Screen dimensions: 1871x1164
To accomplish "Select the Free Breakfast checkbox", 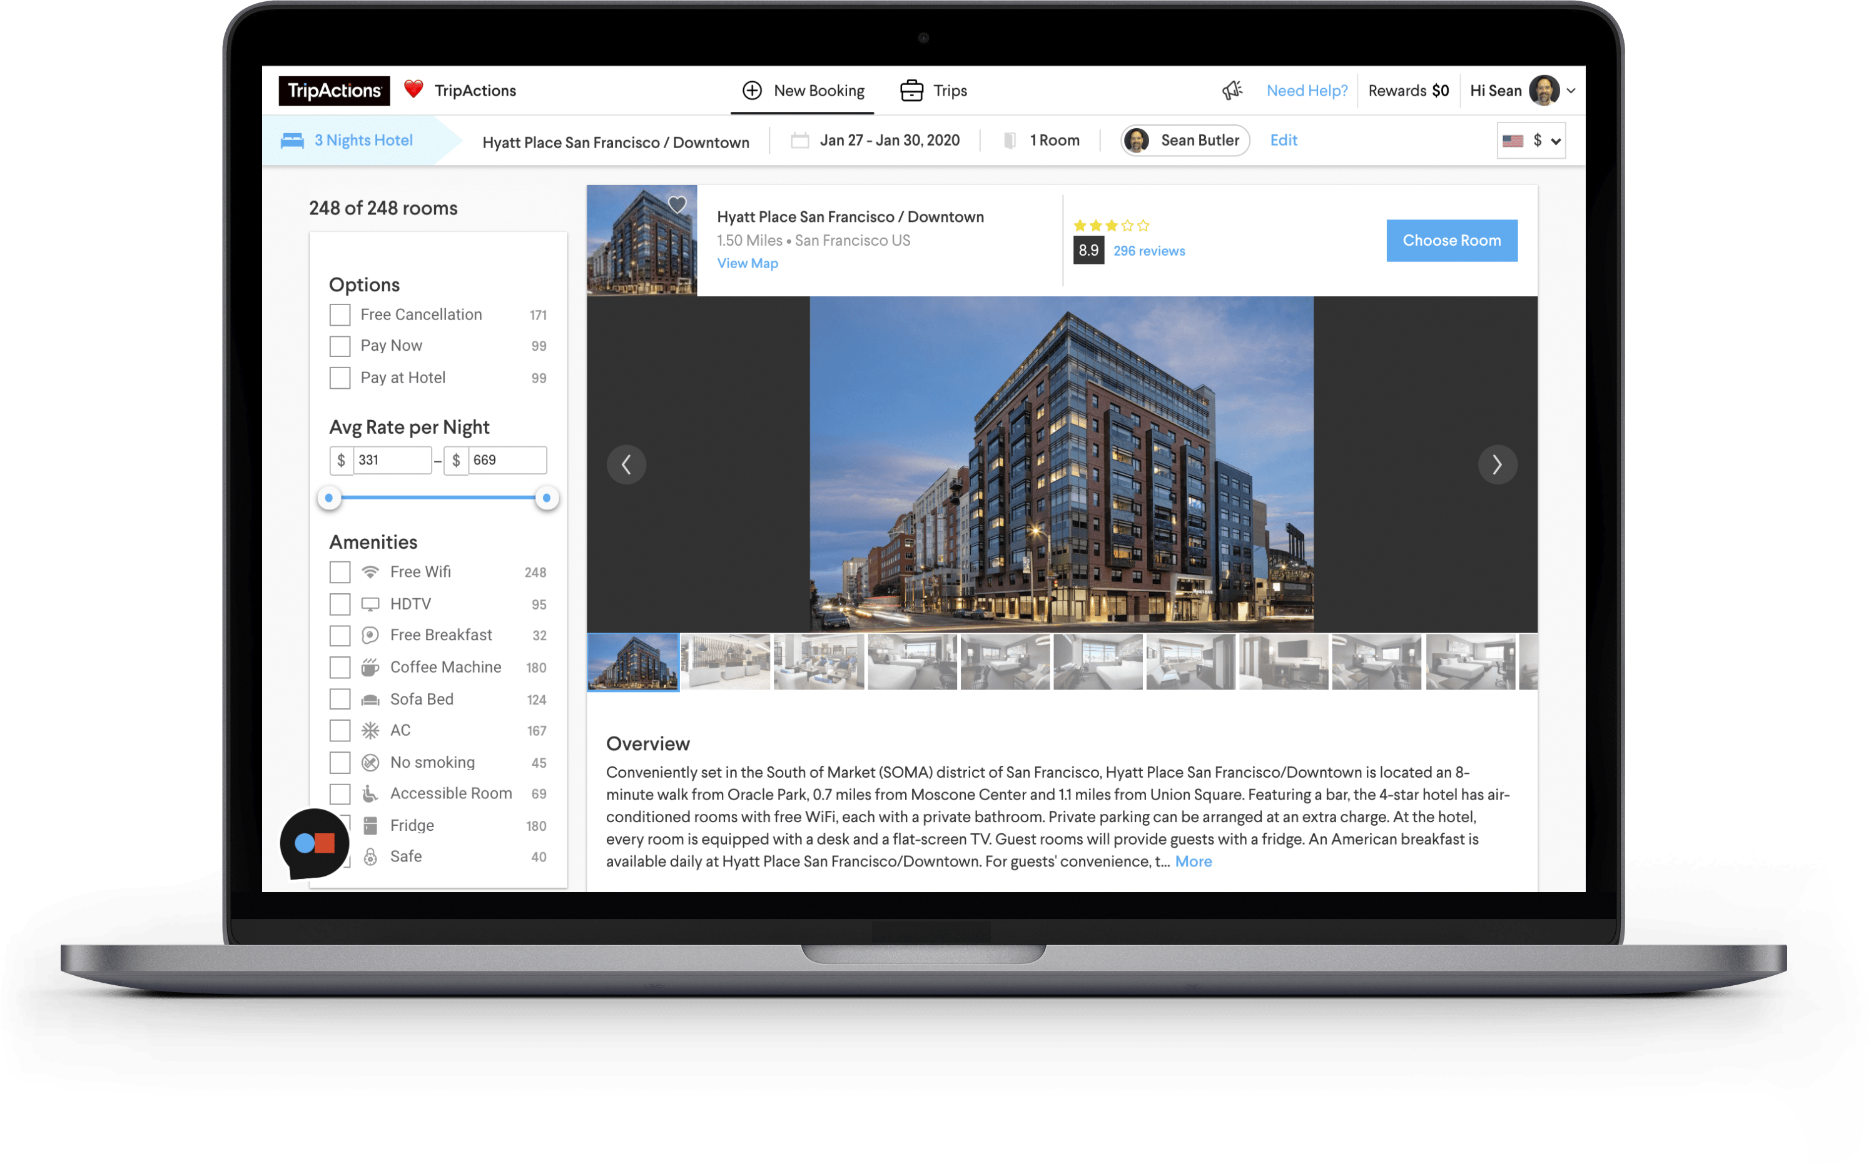I will tap(340, 636).
